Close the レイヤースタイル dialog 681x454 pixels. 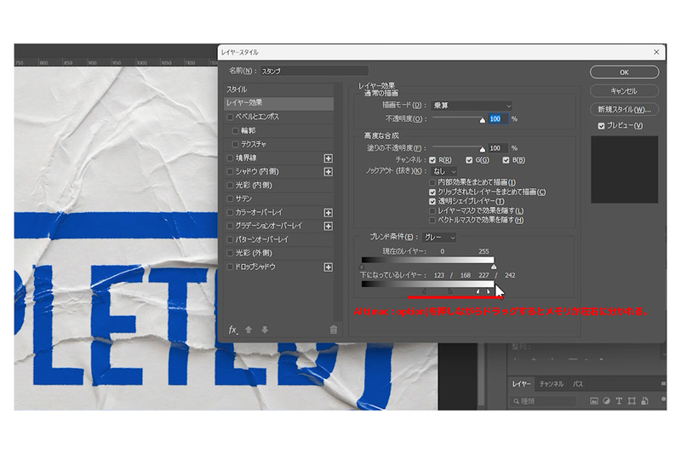click(x=656, y=52)
